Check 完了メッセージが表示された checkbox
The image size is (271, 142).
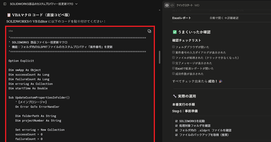[x=173, y=63]
